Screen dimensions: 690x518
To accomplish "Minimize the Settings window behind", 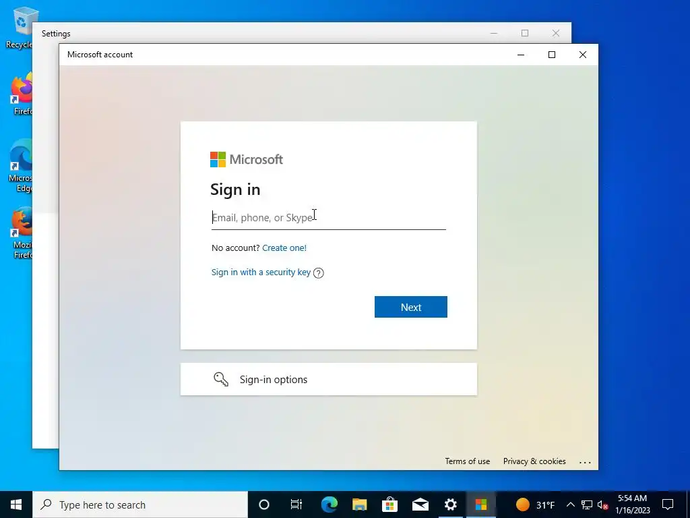I will tap(494, 33).
